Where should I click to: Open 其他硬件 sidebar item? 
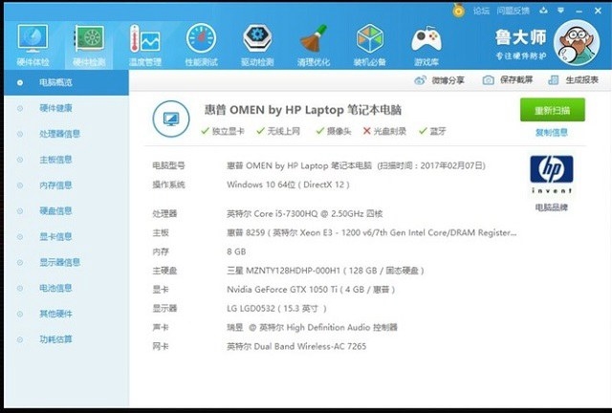(x=55, y=314)
